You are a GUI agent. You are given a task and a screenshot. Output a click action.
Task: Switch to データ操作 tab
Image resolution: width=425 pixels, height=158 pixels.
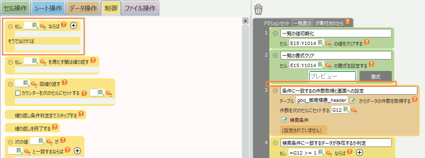click(83, 8)
